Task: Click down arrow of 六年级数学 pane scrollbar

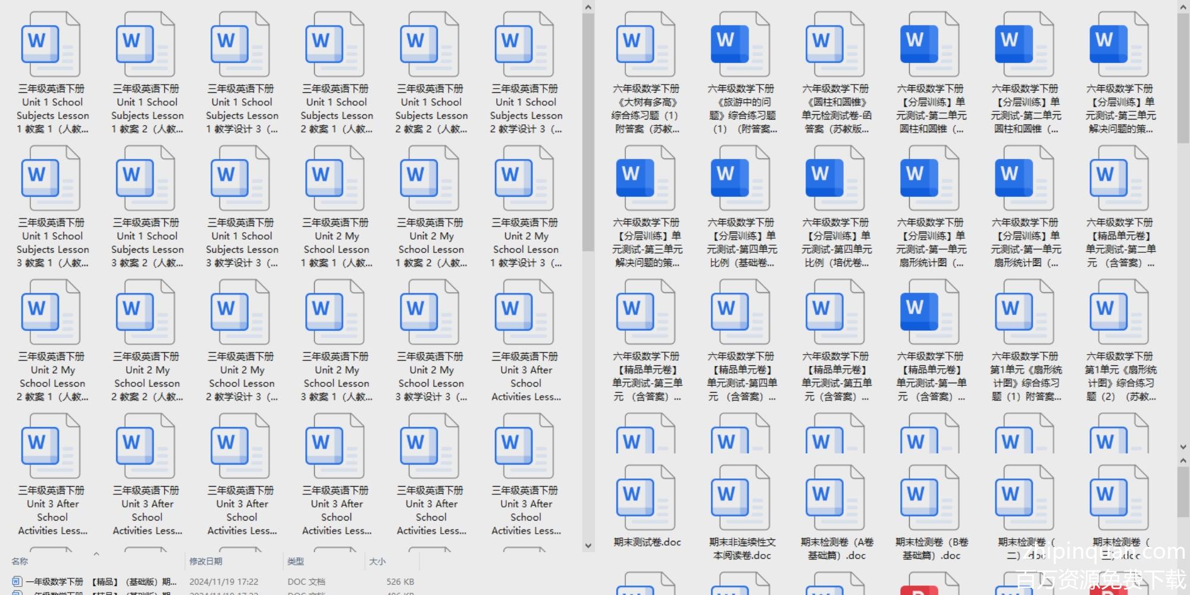Action: tap(1183, 447)
